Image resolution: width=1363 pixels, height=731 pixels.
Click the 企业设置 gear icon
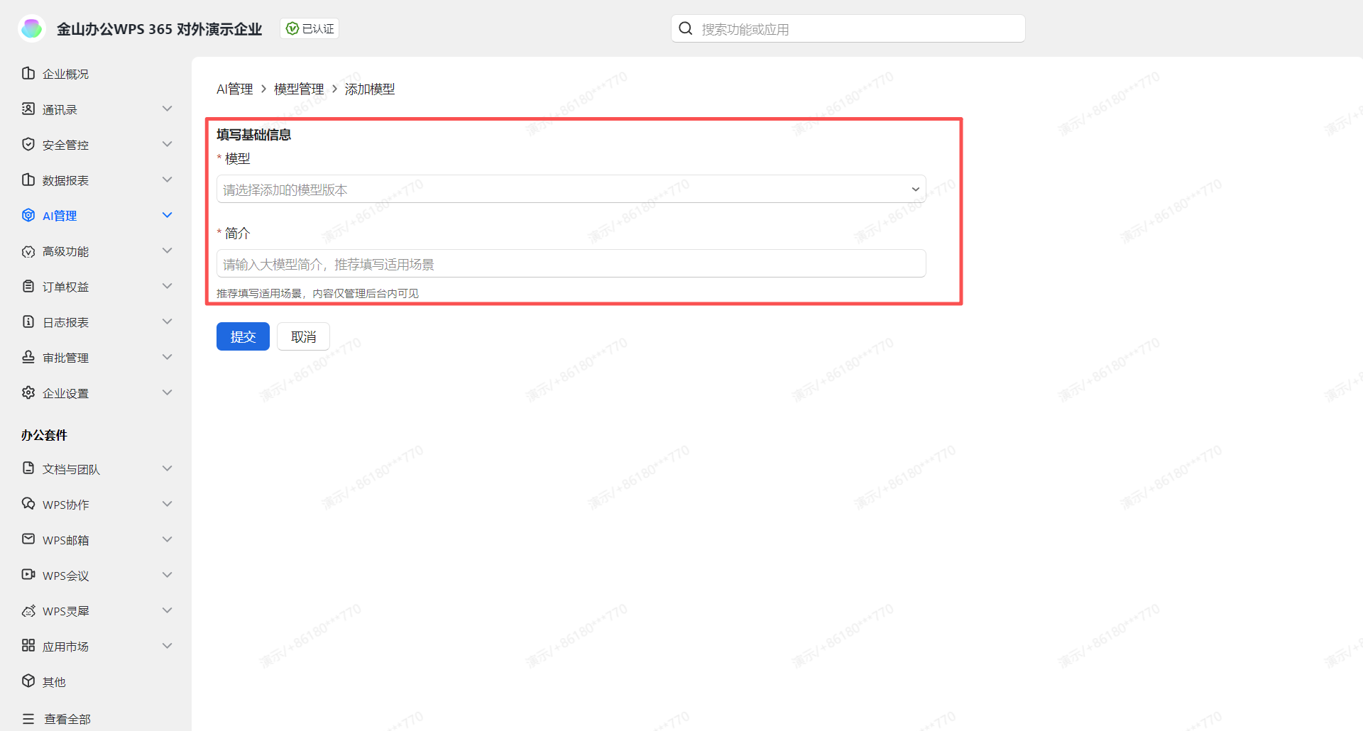28,392
